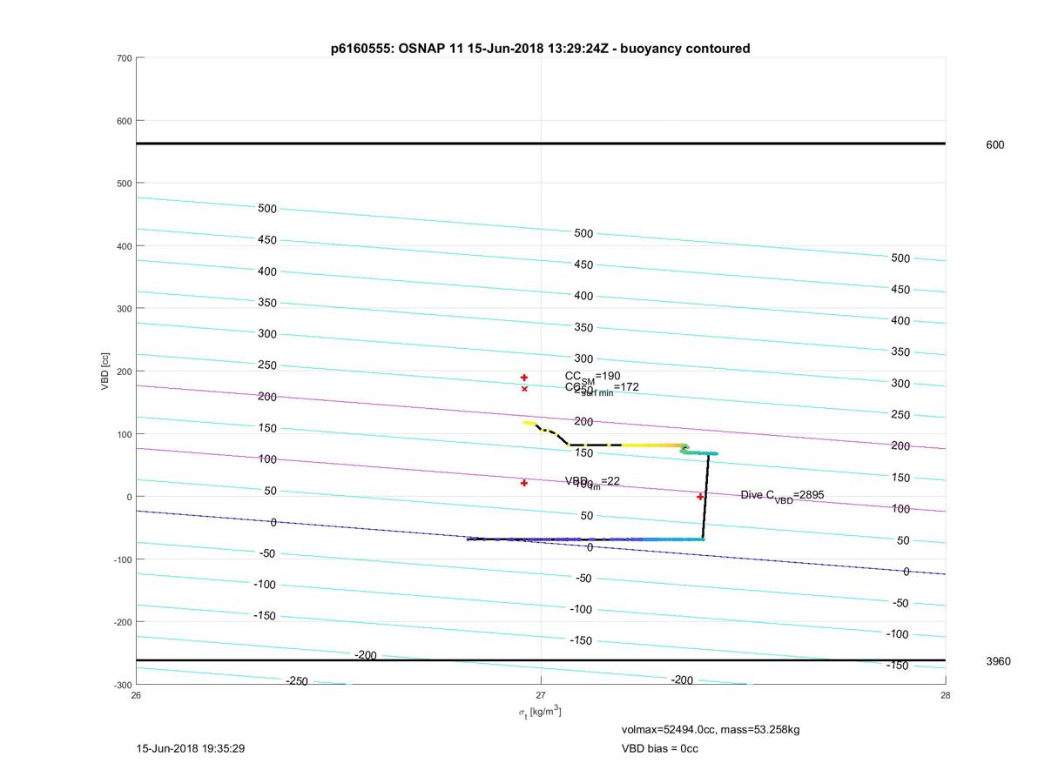Click the y-axis tick label -100
The image size is (1045, 770).
click(122, 559)
